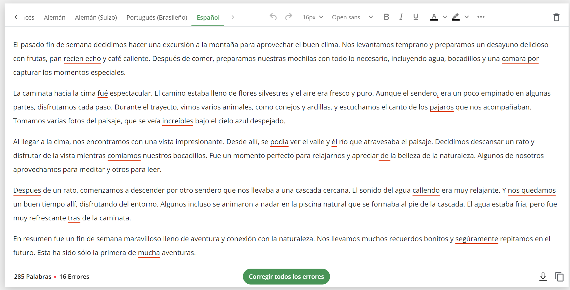Click the underlined word "comiamos"

[x=124, y=156]
